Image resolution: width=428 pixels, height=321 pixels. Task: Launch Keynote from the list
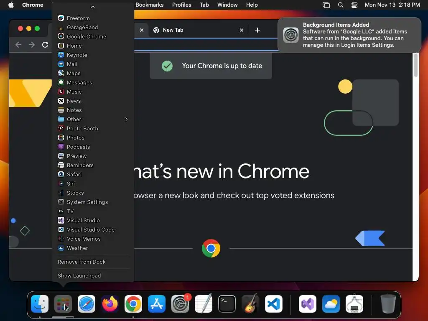pyautogui.click(x=93, y=55)
